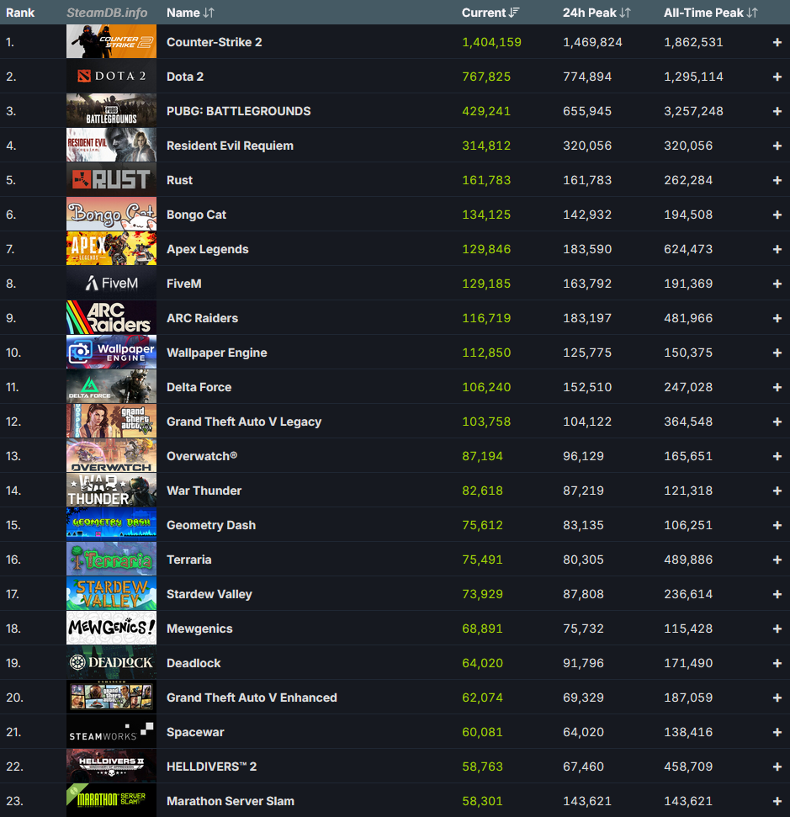The height and width of the screenshot is (817, 790).
Task: Sort table by Name column header
Action: click(x=190, y=13)
